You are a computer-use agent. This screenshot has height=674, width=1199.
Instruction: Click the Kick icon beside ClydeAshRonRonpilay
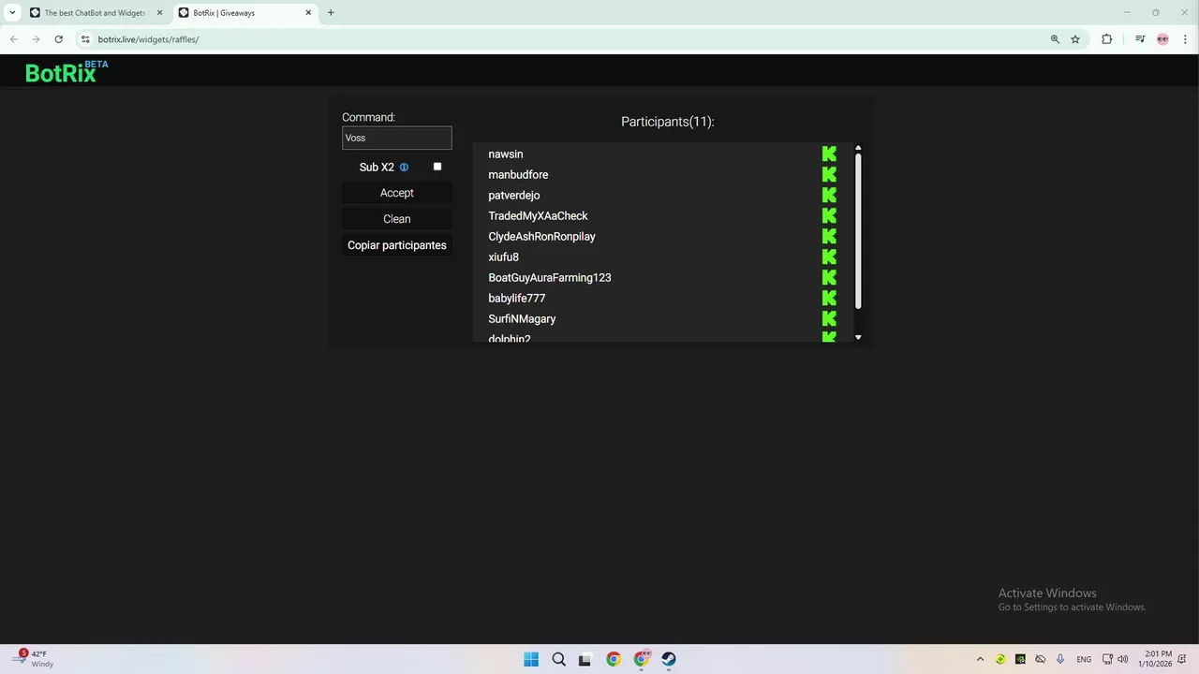point(829,236)
